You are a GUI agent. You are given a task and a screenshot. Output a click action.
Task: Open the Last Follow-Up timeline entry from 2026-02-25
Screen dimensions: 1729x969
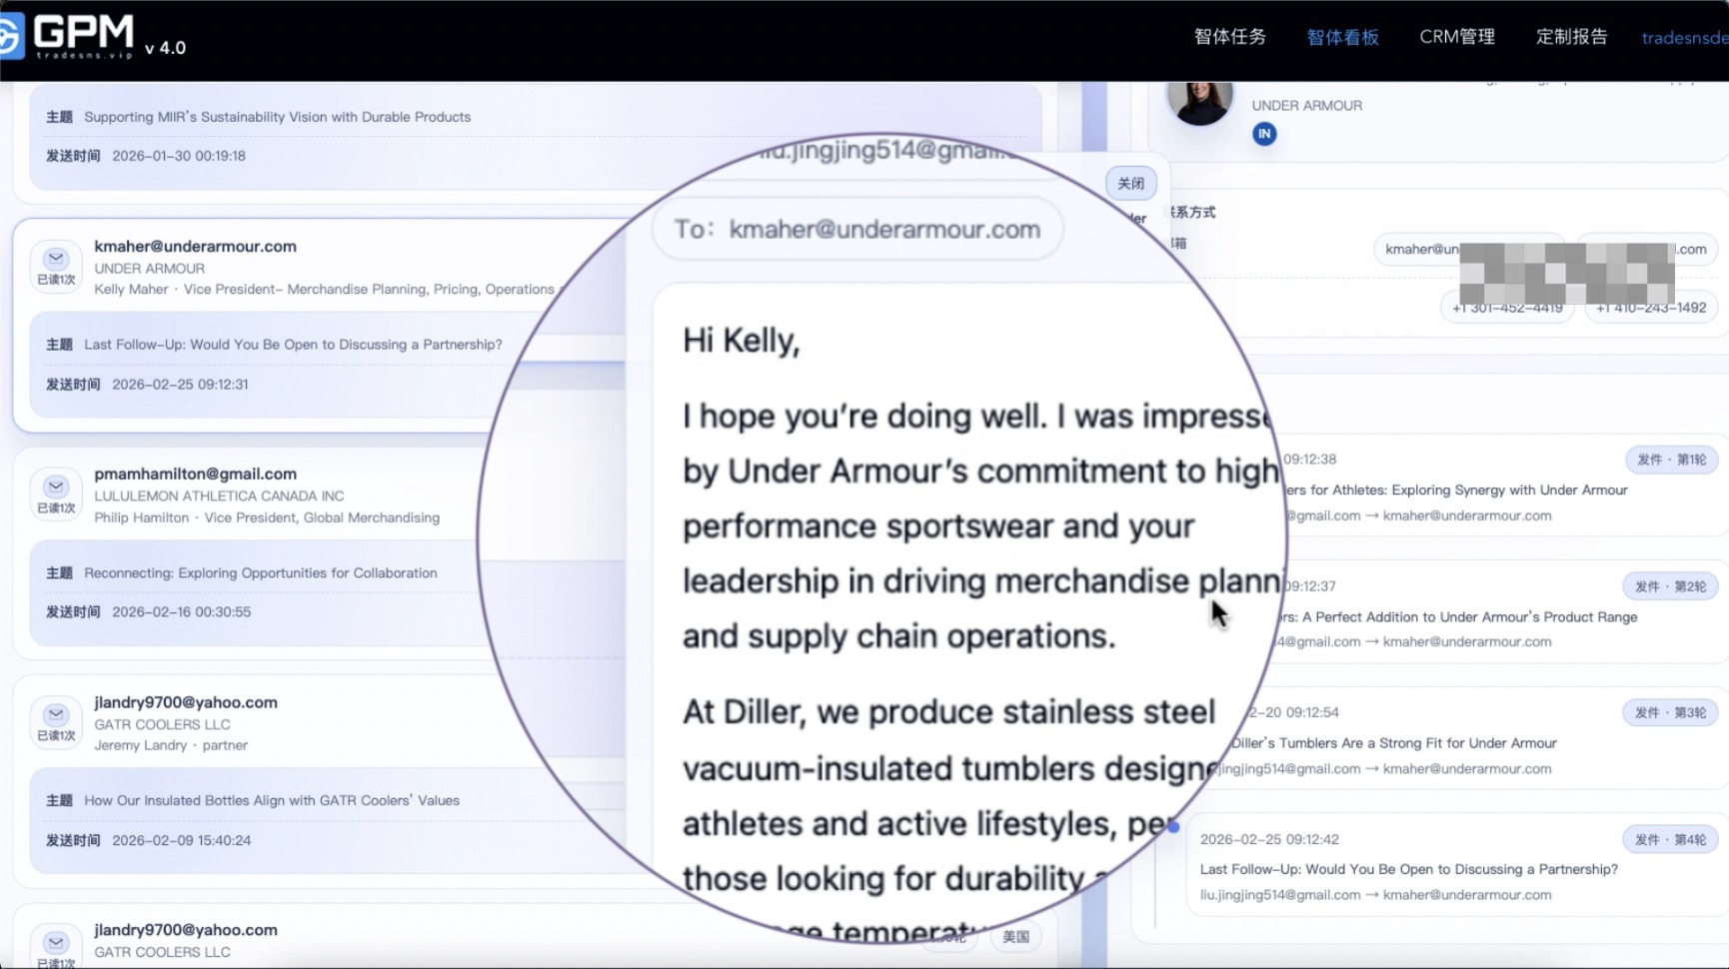click(1408, 869)
